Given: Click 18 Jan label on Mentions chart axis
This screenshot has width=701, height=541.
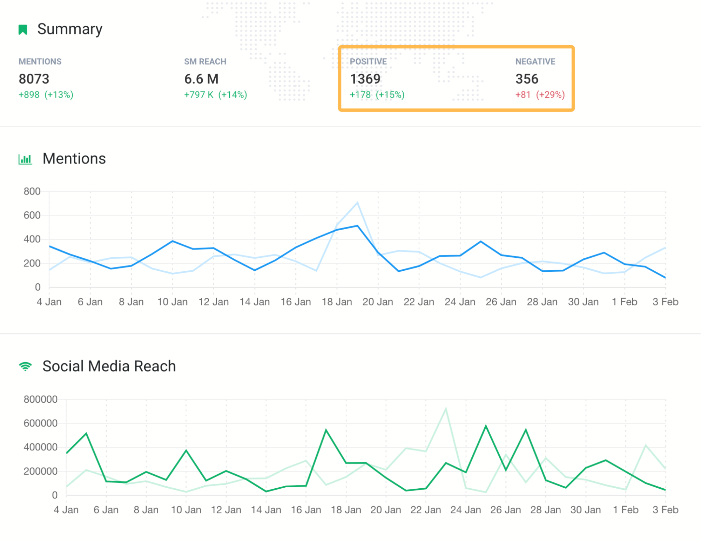Looking at the screenshot, I should coord(337,302).
